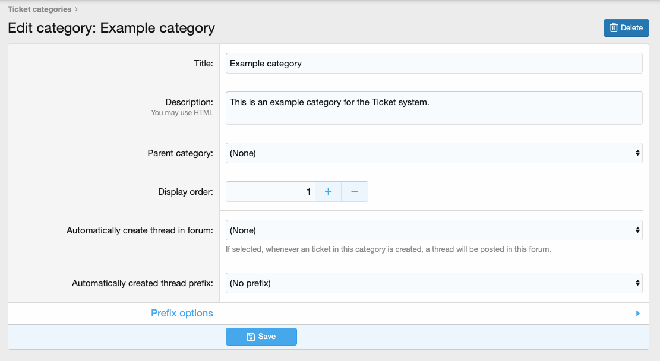660x361 pixels.
Task: Click the breadcrumb chevron after Ticket categories
Action: tap(77, 9)
